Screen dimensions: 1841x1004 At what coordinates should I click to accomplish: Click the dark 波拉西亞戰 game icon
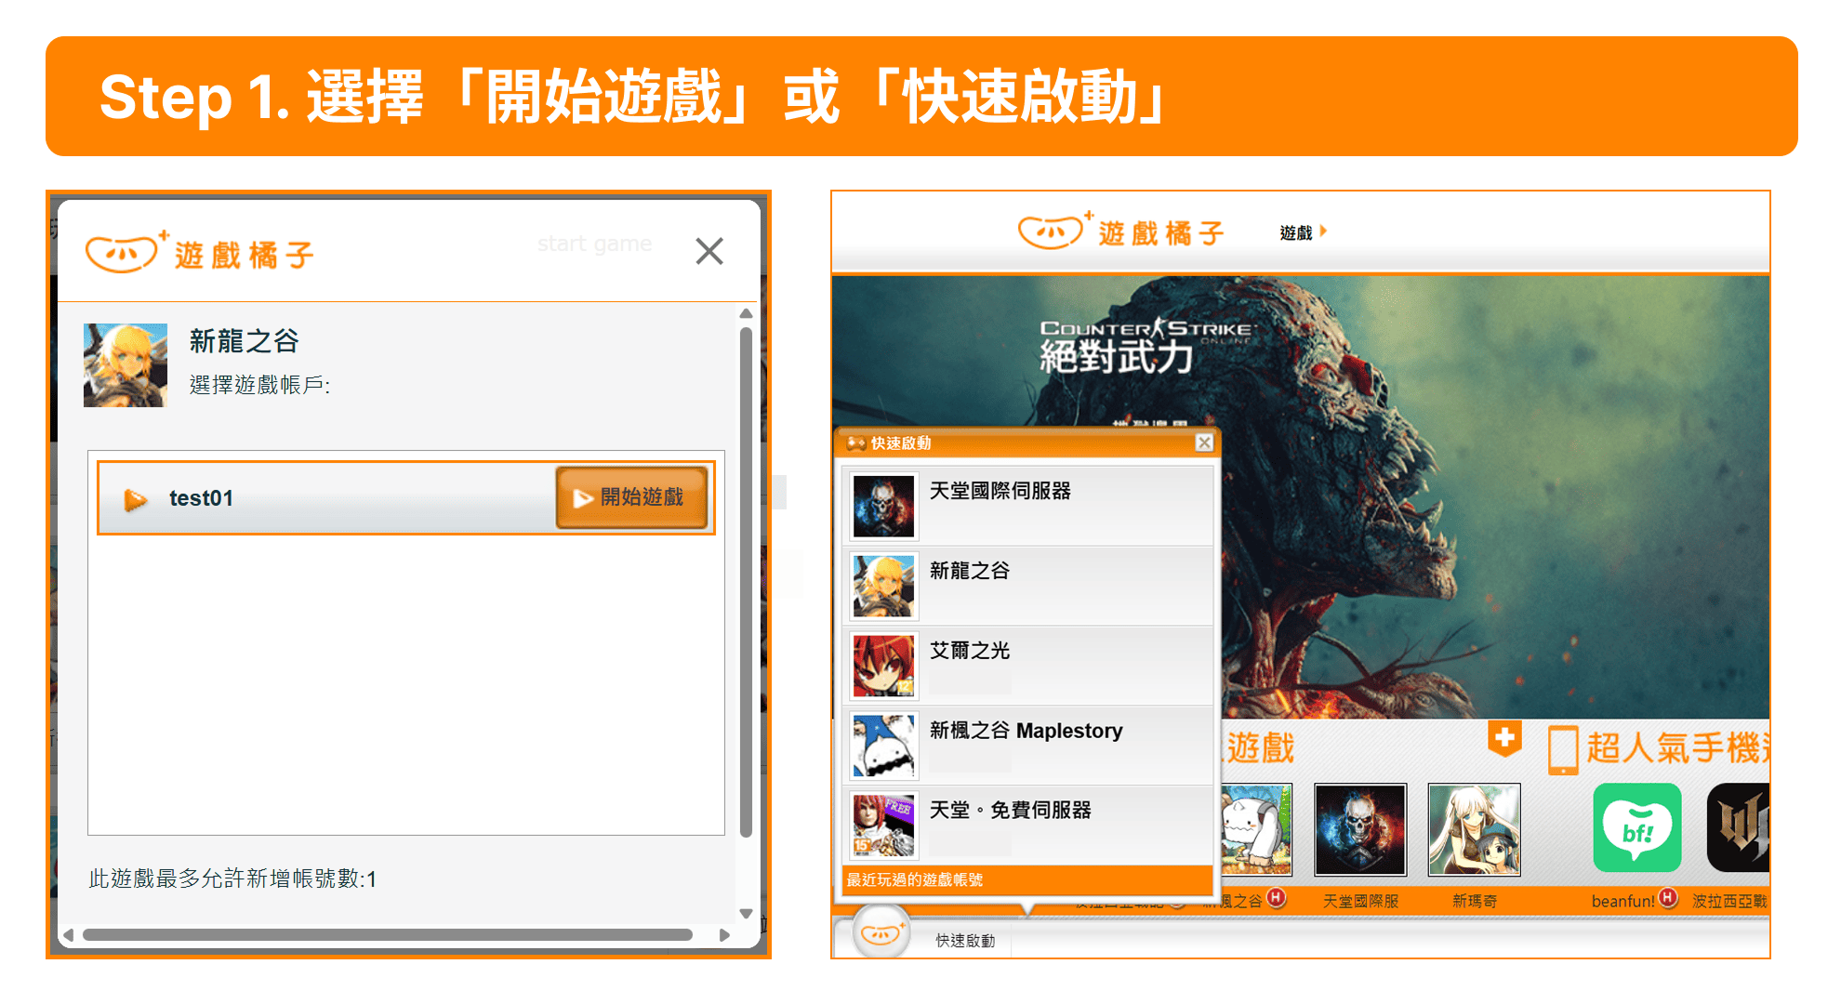1738,827
